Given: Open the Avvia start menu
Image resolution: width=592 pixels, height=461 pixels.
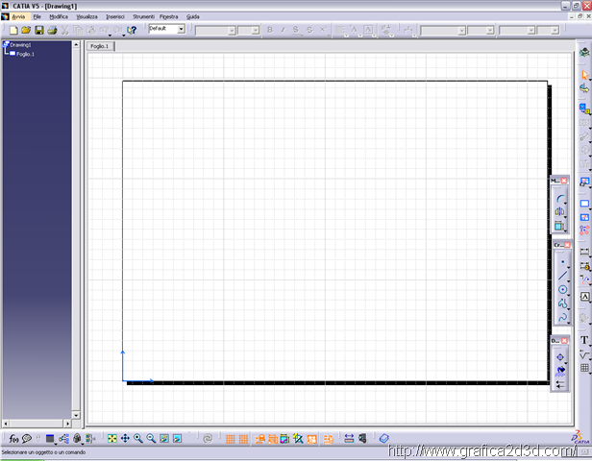Looking at the screenshot, I should (18, 16).
